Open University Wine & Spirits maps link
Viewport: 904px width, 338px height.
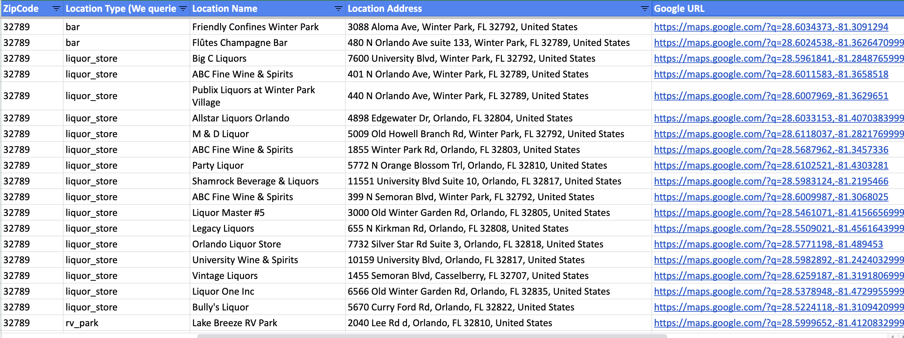pyautogui.click(x=779, y=261)
